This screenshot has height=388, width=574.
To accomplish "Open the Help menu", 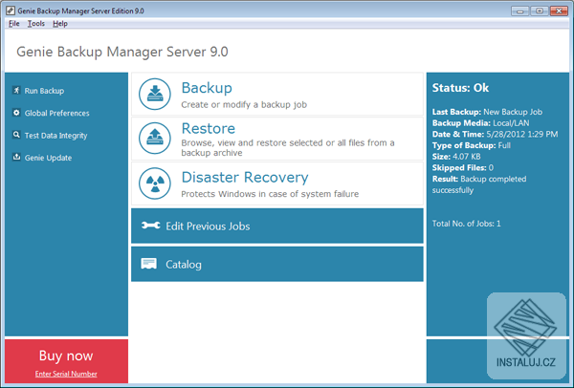I will pos(60,23).
